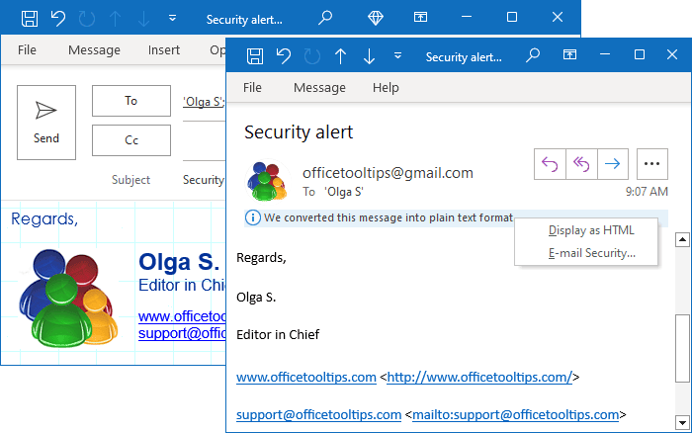Screen dimensions: 692x433
Task: Choose Display as HTML from the context menu
Action: point(591,230)
